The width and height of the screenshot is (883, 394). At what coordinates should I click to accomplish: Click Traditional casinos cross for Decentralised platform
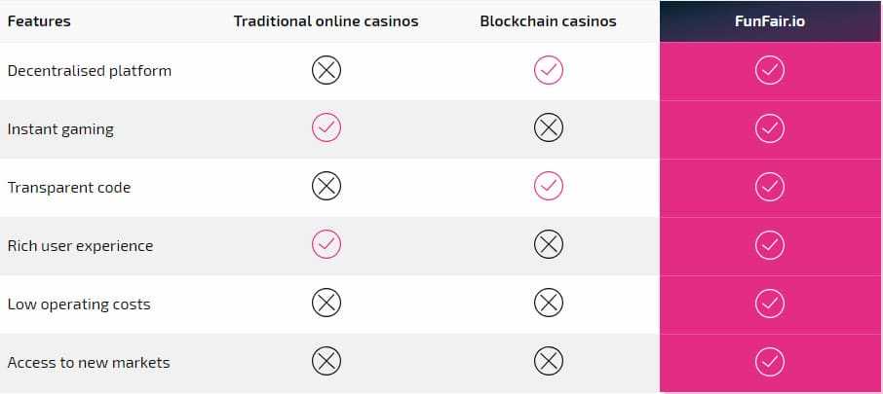tap(326, 70)
